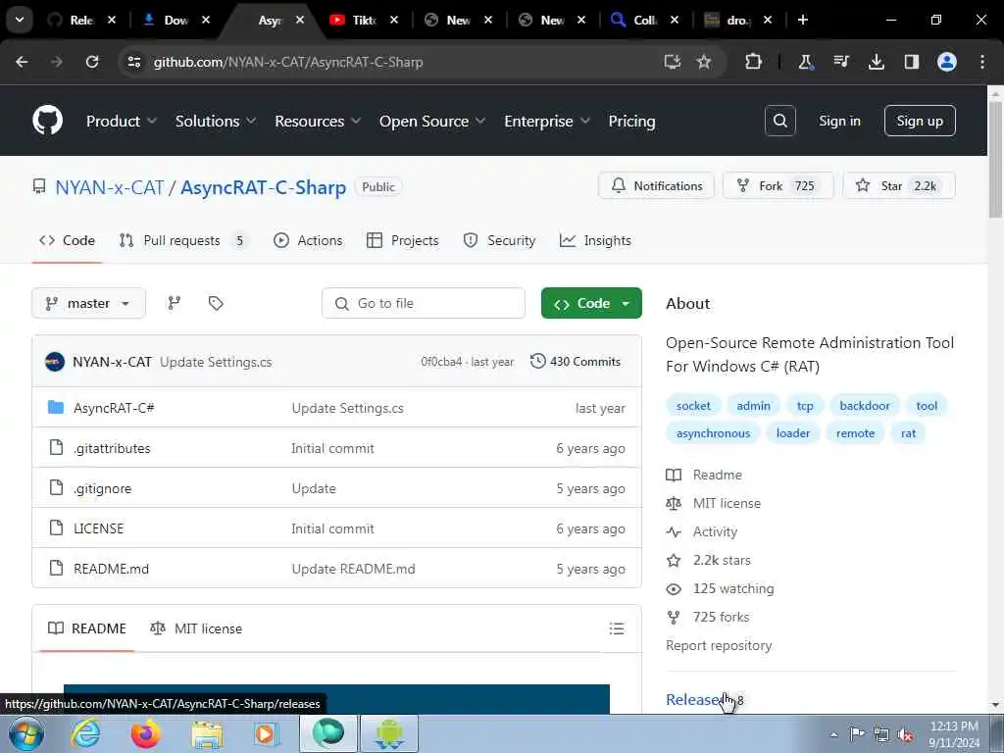Launch Firefox from taskbar
The image size is (1004, 753).
tap(145, 733)
